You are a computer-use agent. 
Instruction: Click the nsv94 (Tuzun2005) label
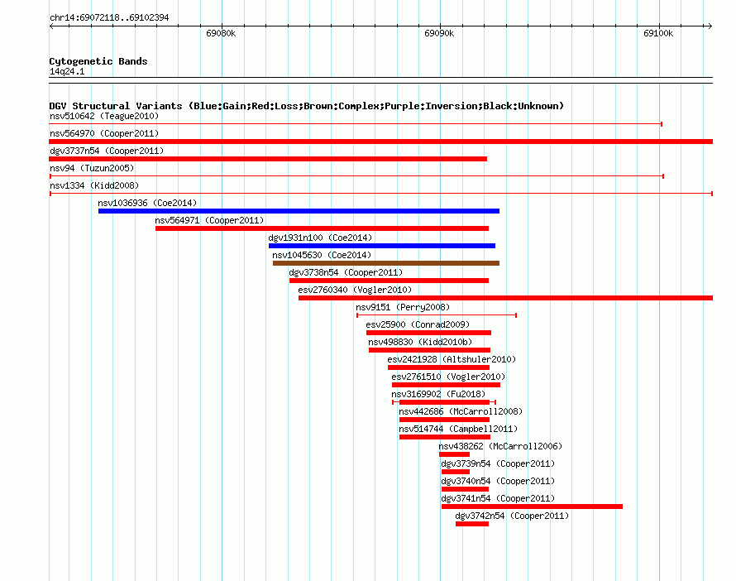point(92,168)
